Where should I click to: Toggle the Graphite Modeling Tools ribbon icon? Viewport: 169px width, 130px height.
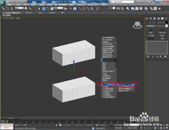tap(132, 8)
